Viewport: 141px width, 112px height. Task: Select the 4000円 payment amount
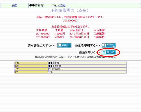click(x=59, y=37)
